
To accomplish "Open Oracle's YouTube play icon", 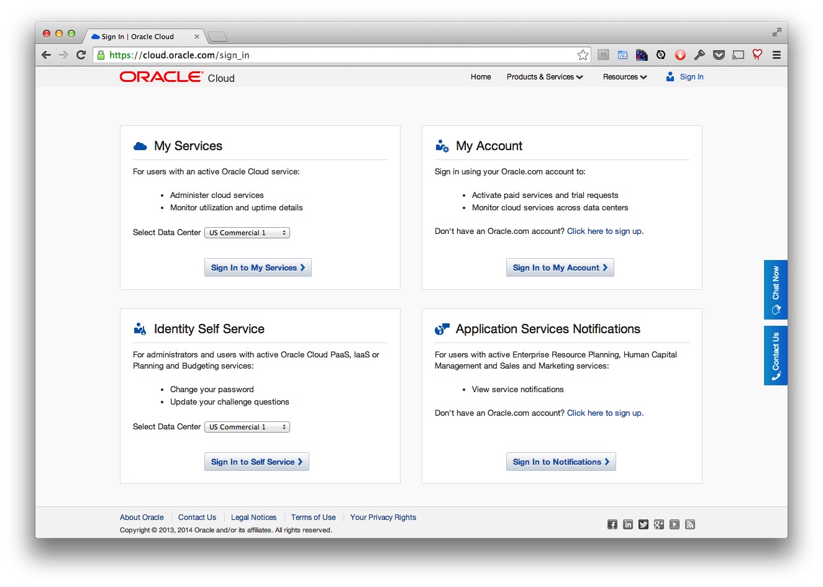I will click(675, 524).
